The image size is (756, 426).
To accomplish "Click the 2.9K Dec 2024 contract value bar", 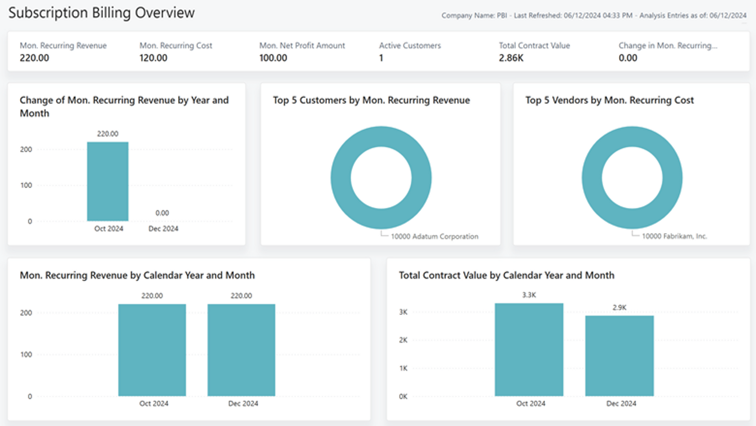I will click(x=619, y=356).
